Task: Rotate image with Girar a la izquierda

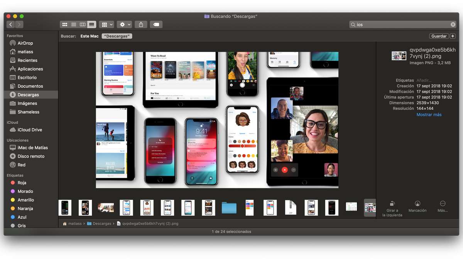Action: (392, 208)
